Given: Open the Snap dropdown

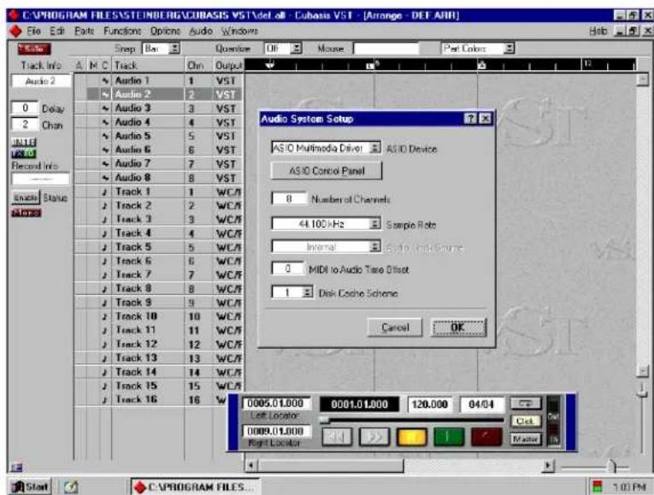Looking at the screenshot, I should 174,49.
